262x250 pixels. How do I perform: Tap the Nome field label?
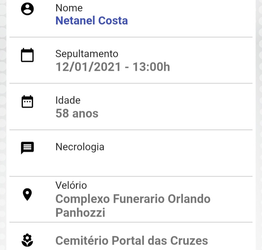[x=69, y=8]
